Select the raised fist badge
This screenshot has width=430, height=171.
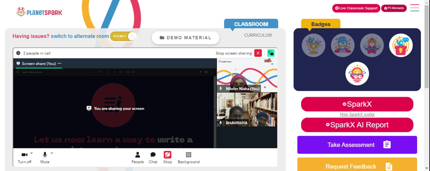[343, 45]
